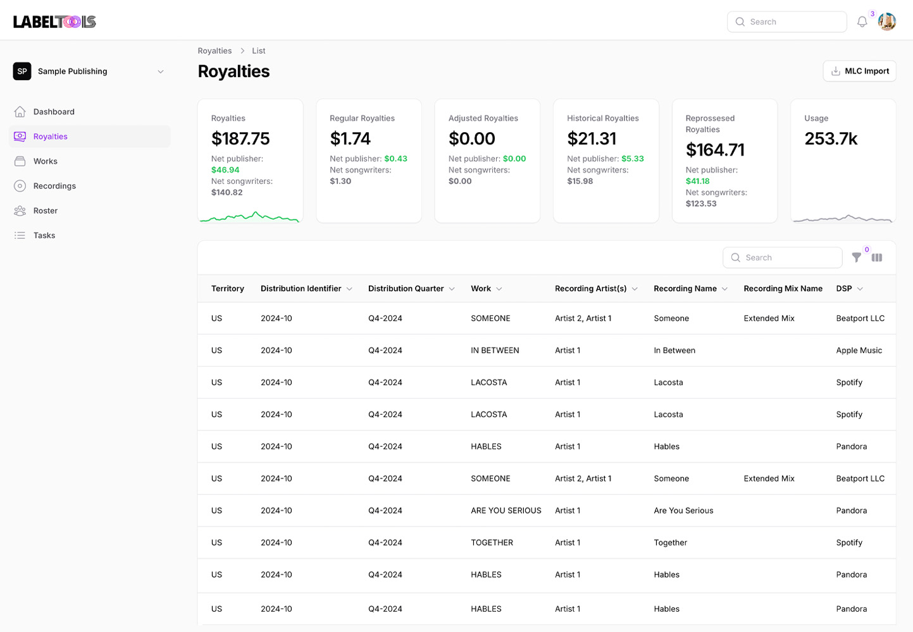Click the MLC Import button

click(859, 71)
